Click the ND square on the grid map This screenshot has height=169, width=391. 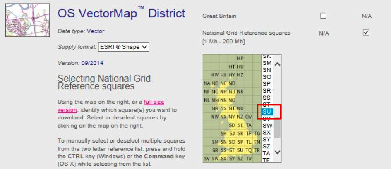(x=232, y=83)
